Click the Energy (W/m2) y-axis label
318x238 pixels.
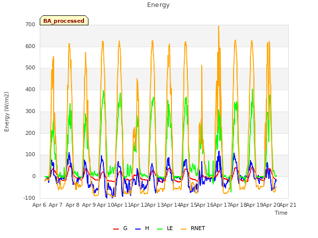point(6,112)
